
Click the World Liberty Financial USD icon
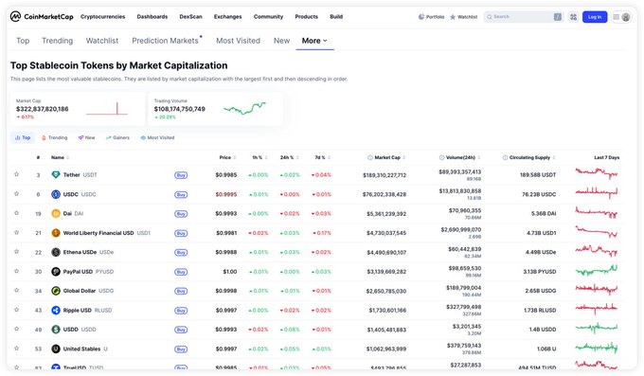[x=56, y=233]
